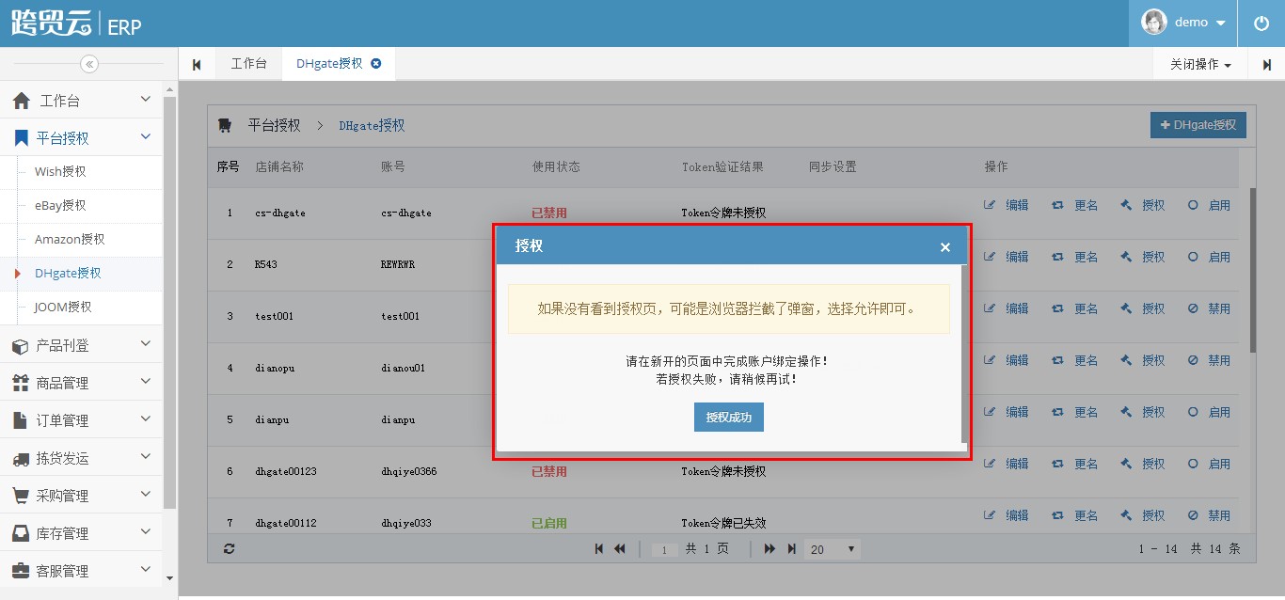This screenshot has height=600, width=1285.
Task: Close the DHgate授权 tab with its x icon
Action: pyautogui.click(x=376, y=63)
